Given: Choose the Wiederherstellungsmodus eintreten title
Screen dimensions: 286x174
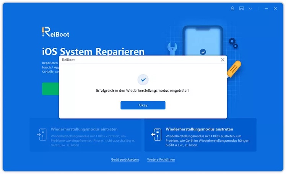Looking at the screenshot, I should pyautogui.click(x=84, y=129).
